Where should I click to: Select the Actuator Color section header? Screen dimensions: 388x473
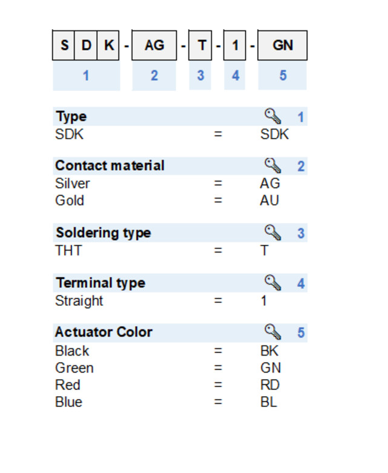(104, 332)
